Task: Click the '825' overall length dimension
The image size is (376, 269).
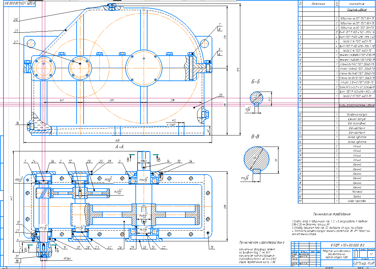Action: (118, 140)
